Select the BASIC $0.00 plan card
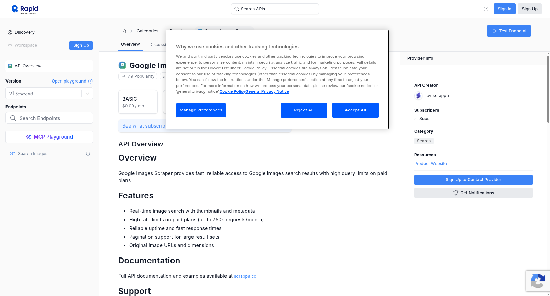 tap(138, 102)
